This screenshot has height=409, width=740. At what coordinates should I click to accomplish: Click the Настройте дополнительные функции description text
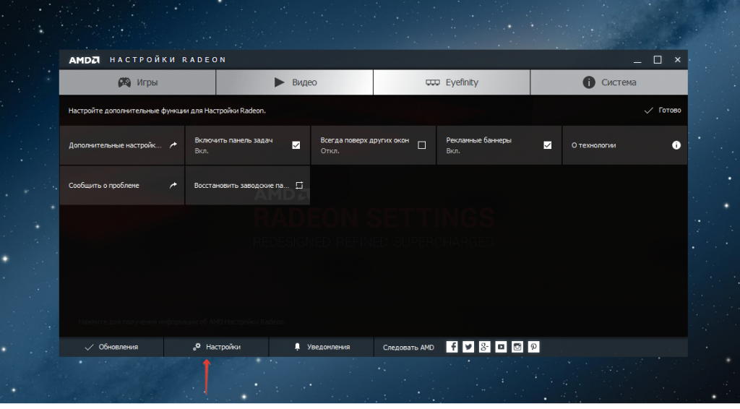(167, 111)
